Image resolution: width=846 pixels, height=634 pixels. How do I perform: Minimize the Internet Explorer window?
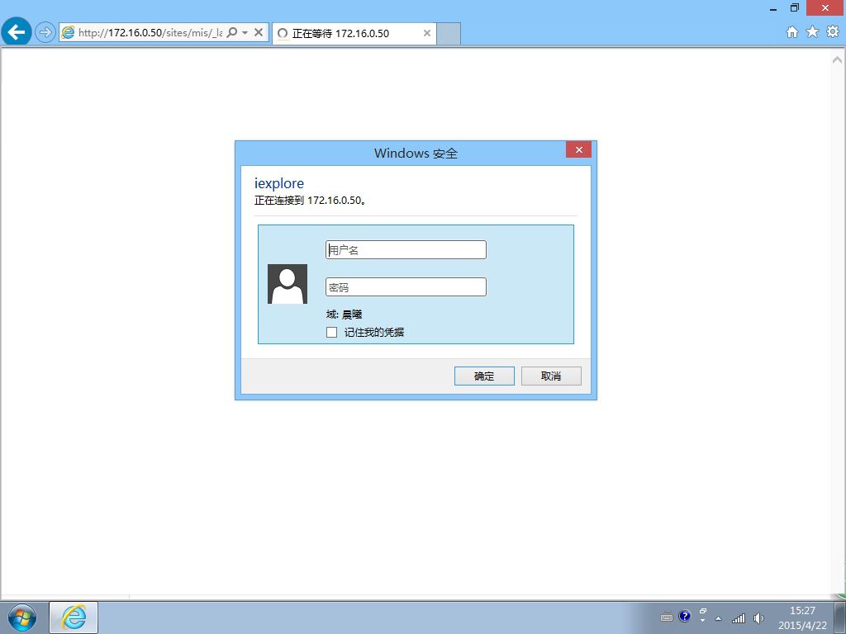[773, 8]
